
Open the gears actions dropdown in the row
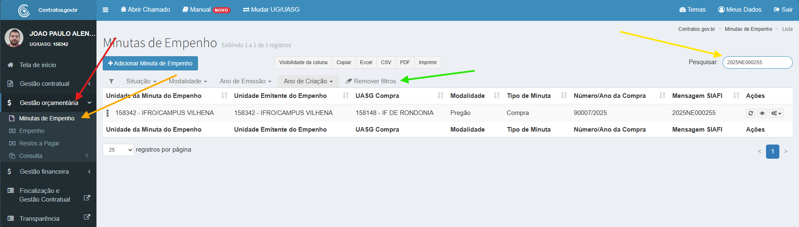click(776, 113)
